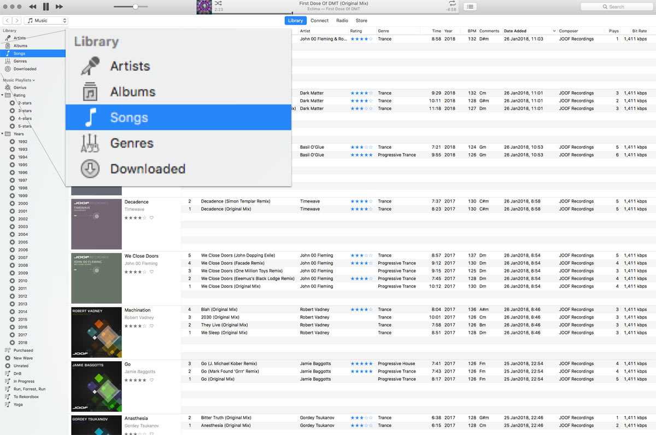656x435 pixels.
Task: Switch to the Radio tab
Action: click(342, 21)
